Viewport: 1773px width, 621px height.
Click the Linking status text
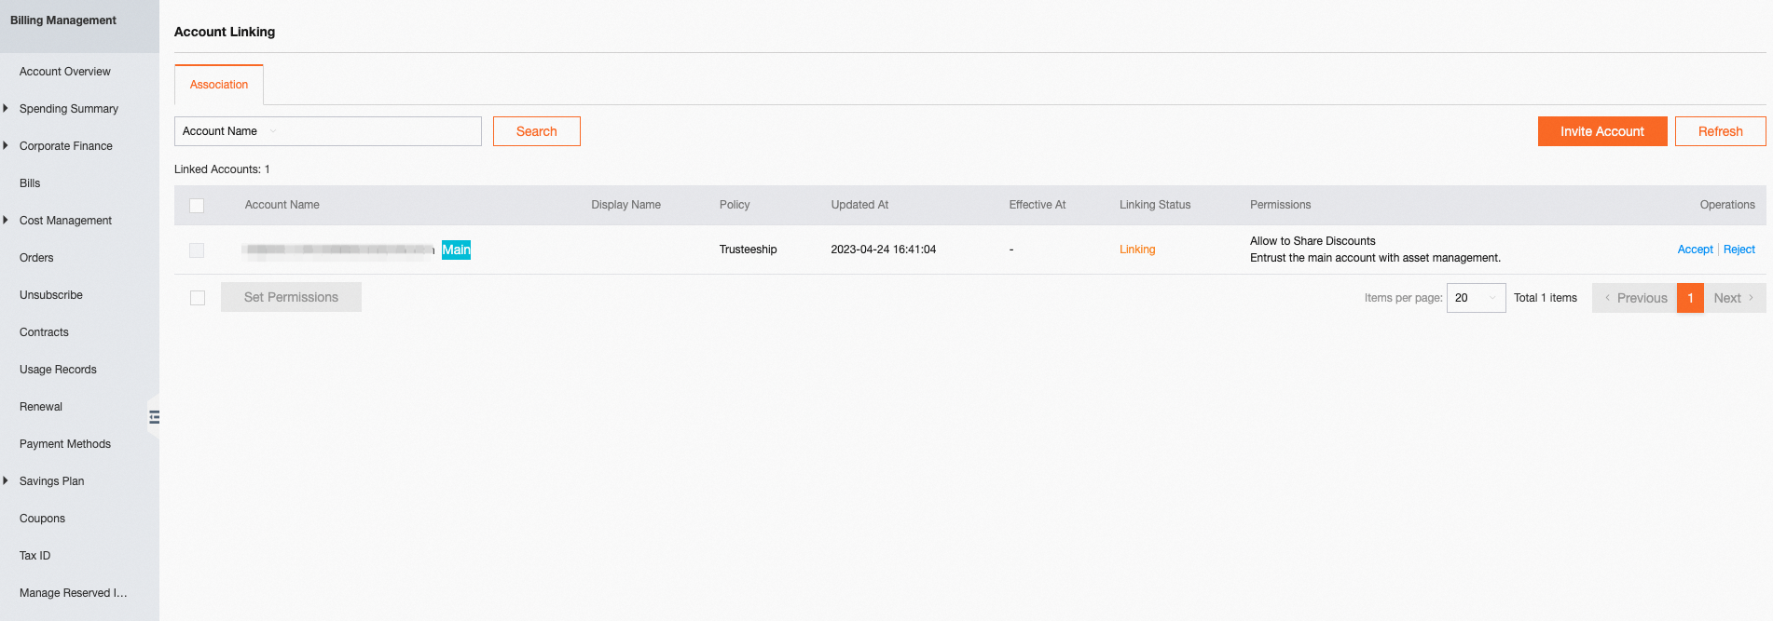point(1137,250)
